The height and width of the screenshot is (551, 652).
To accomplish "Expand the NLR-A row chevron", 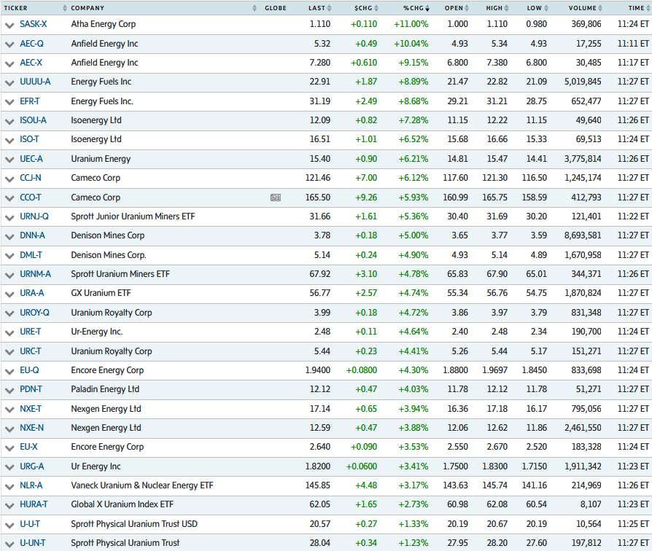I will click(x=9, y=487).
